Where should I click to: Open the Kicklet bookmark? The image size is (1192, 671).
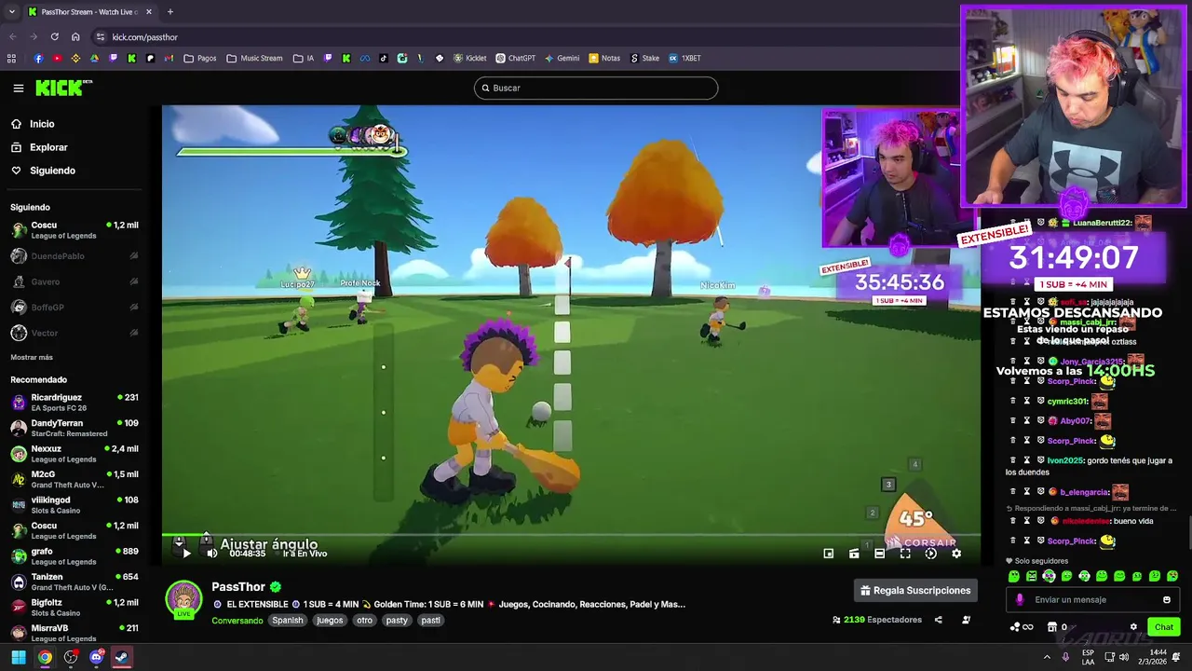pos(470,58)
